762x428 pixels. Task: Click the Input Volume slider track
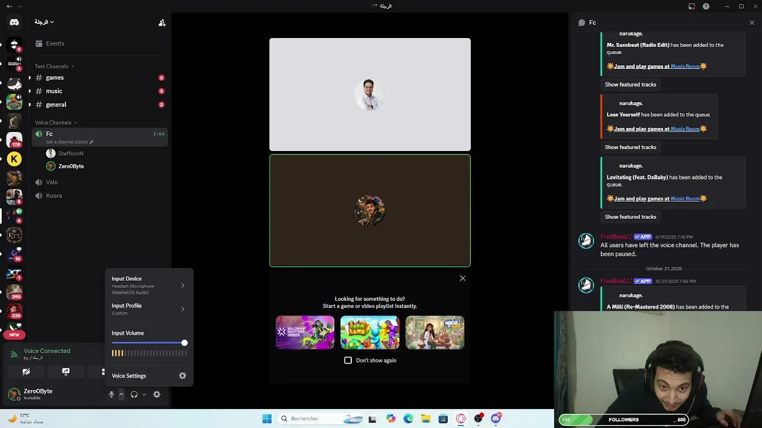tap(149, 343)
